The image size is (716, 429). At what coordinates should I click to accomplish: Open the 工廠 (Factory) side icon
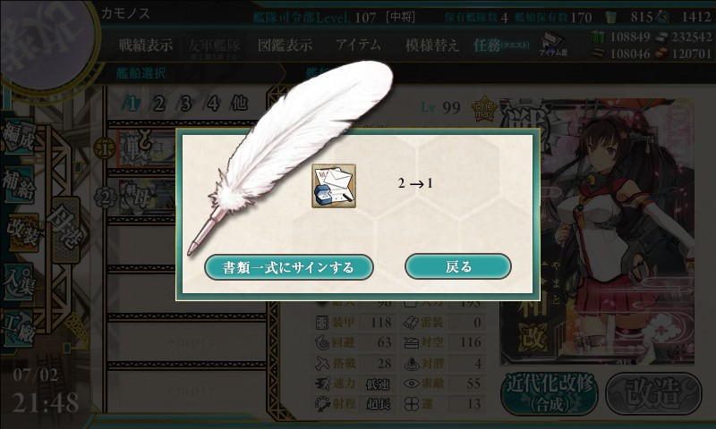tap(19, 328)
